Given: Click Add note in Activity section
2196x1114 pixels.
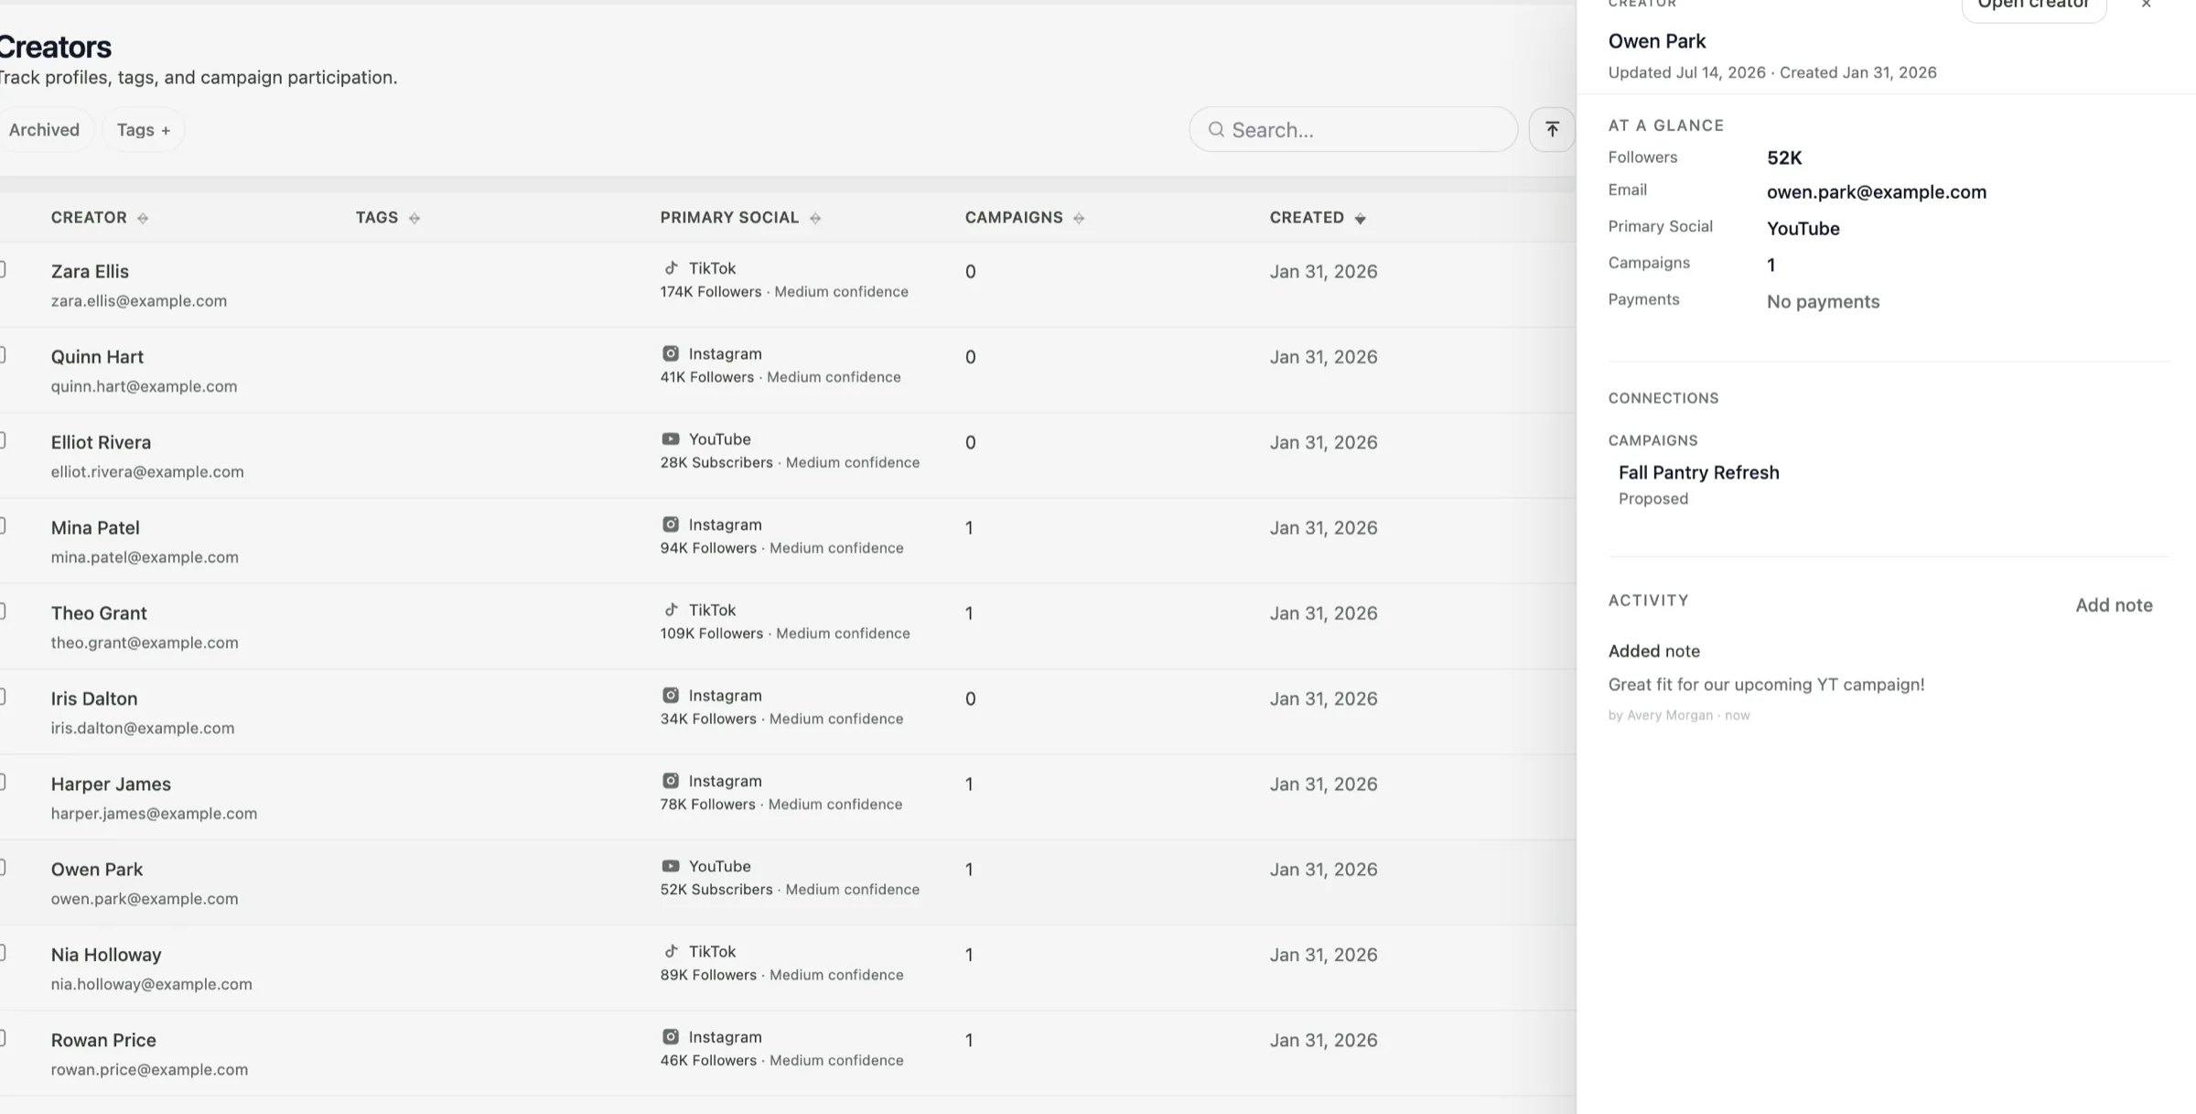Looking at the screenshot, I should point(2114,605).
